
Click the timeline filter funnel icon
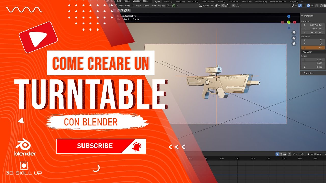(x=294, y=154)
